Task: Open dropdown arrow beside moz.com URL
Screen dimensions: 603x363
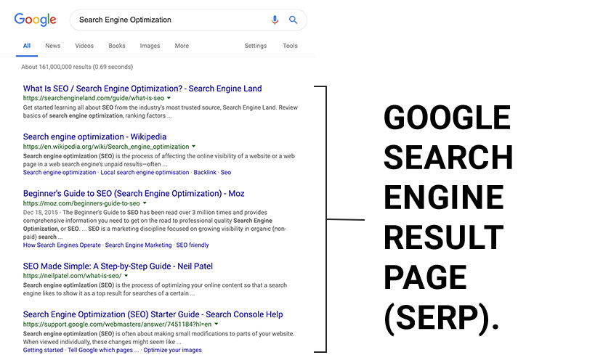Action: click(x=145, y=203)
